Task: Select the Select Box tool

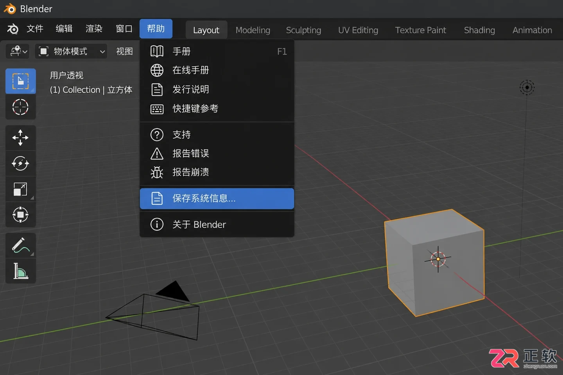Action: 21,81
